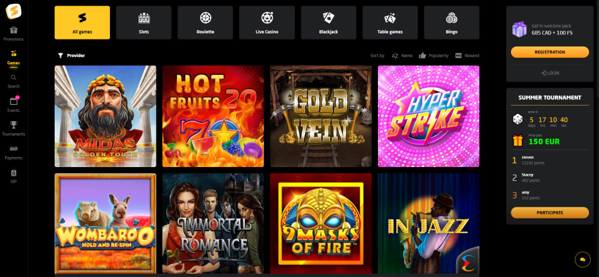Sort games by Newest
The height and width of the screenshot is (277, 599).
tap(467, 56)
